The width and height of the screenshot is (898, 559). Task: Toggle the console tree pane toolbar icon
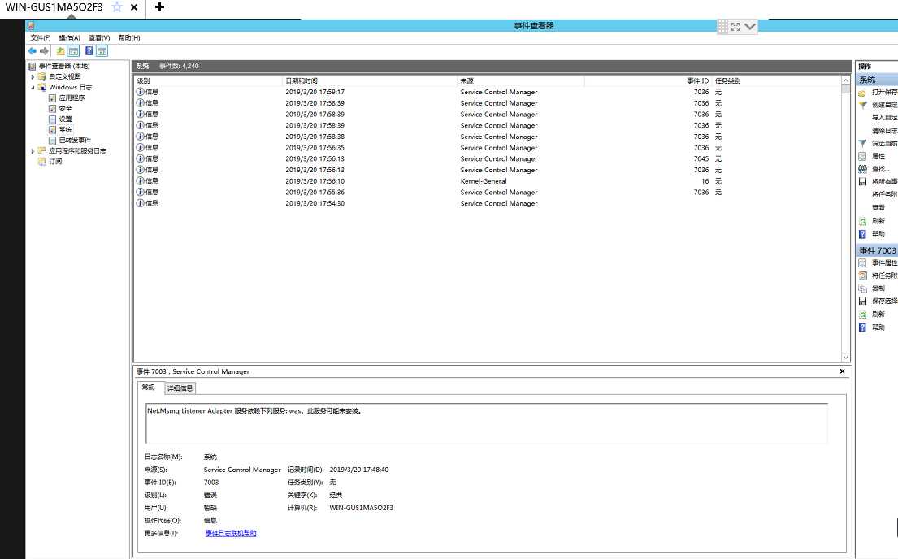click(x=73, y=51)
